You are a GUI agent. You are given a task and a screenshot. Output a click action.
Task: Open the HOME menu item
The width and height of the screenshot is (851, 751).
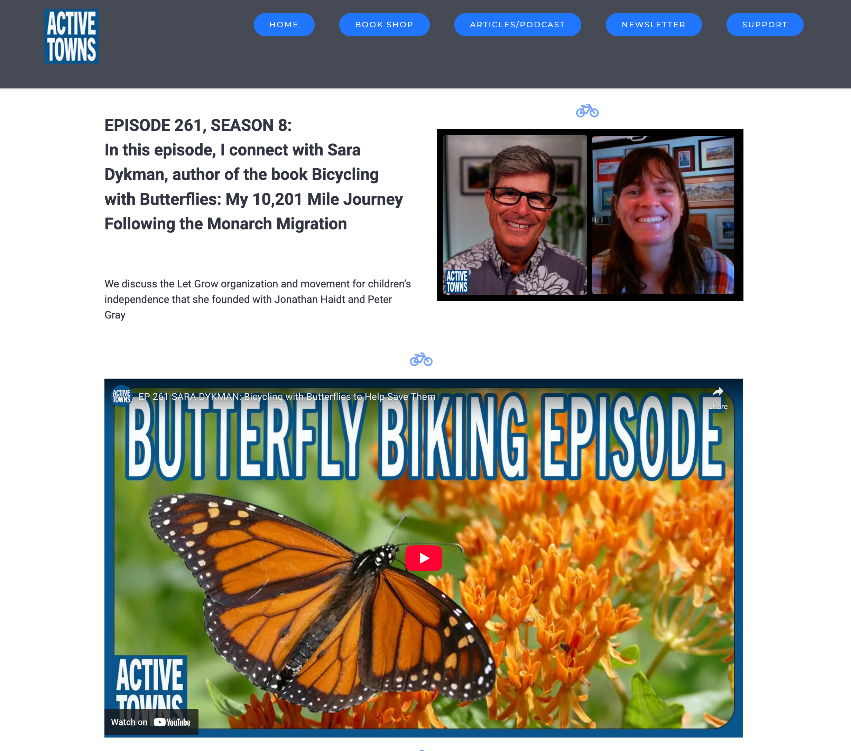point(284,25)
